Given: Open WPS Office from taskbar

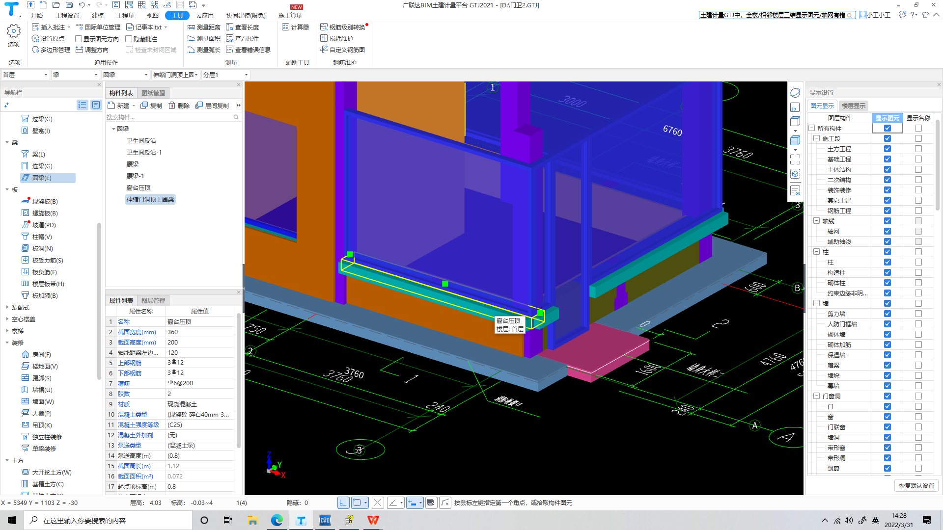Looking at the screenshot, I should 373,520.
